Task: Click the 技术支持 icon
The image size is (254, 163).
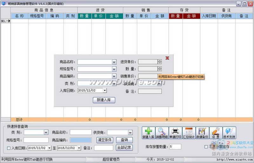Action: 229,133
